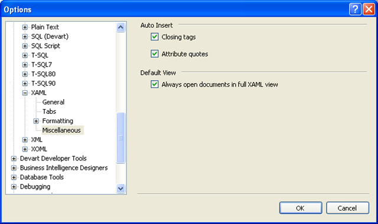Click the tree scrollbar up arrow

pyautogui.click(x=120, y=27)
